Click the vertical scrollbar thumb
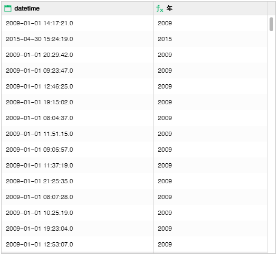Image resolution: width=278 pixels, height=257 pixels. [x=271, y=24]
